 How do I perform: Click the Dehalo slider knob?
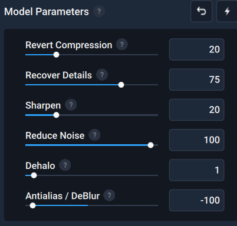coord(34,175)
